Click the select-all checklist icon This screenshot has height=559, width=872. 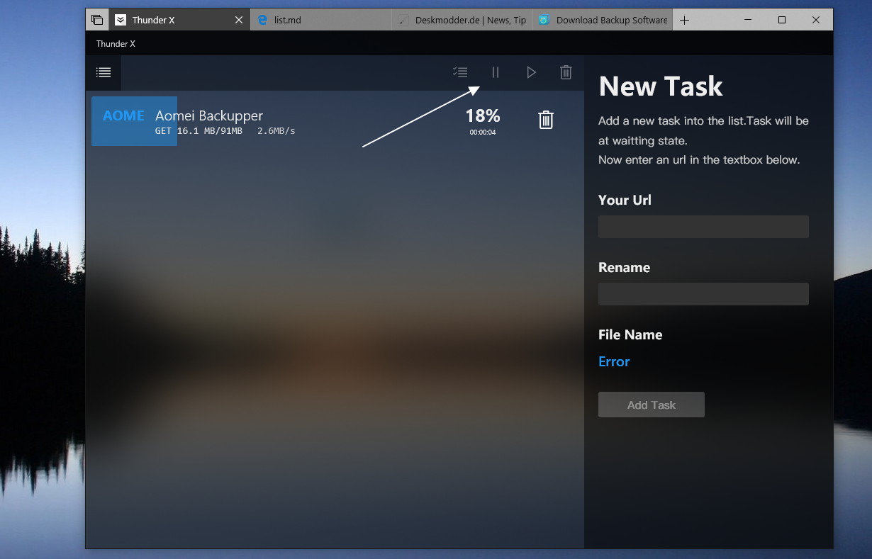coord(460,72)
